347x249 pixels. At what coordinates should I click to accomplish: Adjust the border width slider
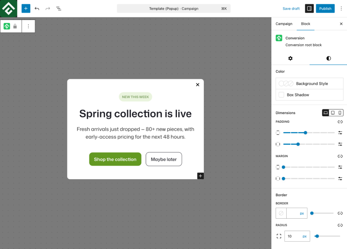pyautogui.click(x=322, y=213)
